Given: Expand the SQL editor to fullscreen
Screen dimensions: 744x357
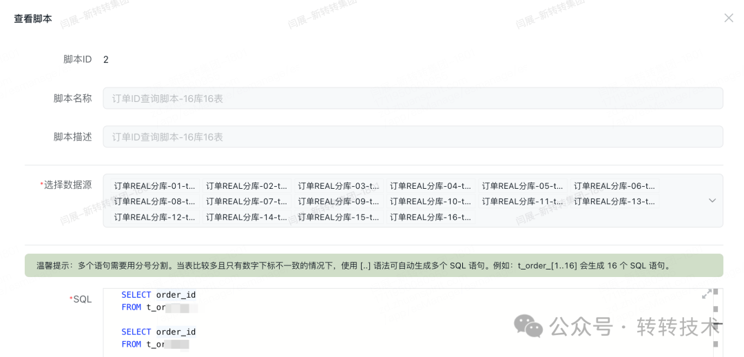Looking at the screenshot, I should pos(707,294).
